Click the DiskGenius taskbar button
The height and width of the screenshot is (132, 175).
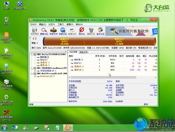pyautogui.click(x=68, y=128)
